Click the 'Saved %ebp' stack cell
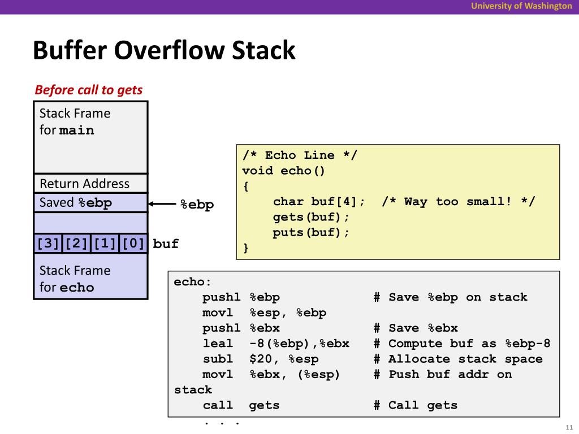 click(x=90, y=203)
